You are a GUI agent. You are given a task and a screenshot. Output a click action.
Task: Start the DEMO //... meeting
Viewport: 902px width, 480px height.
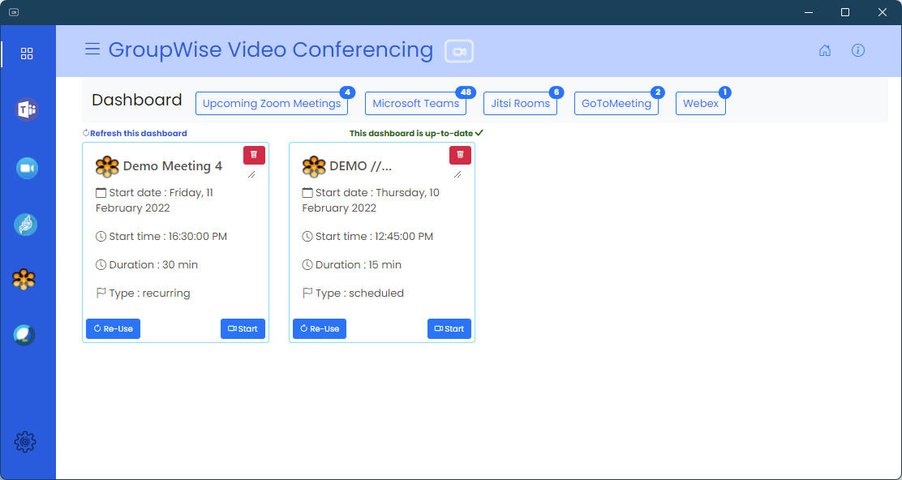coord(449,329)
